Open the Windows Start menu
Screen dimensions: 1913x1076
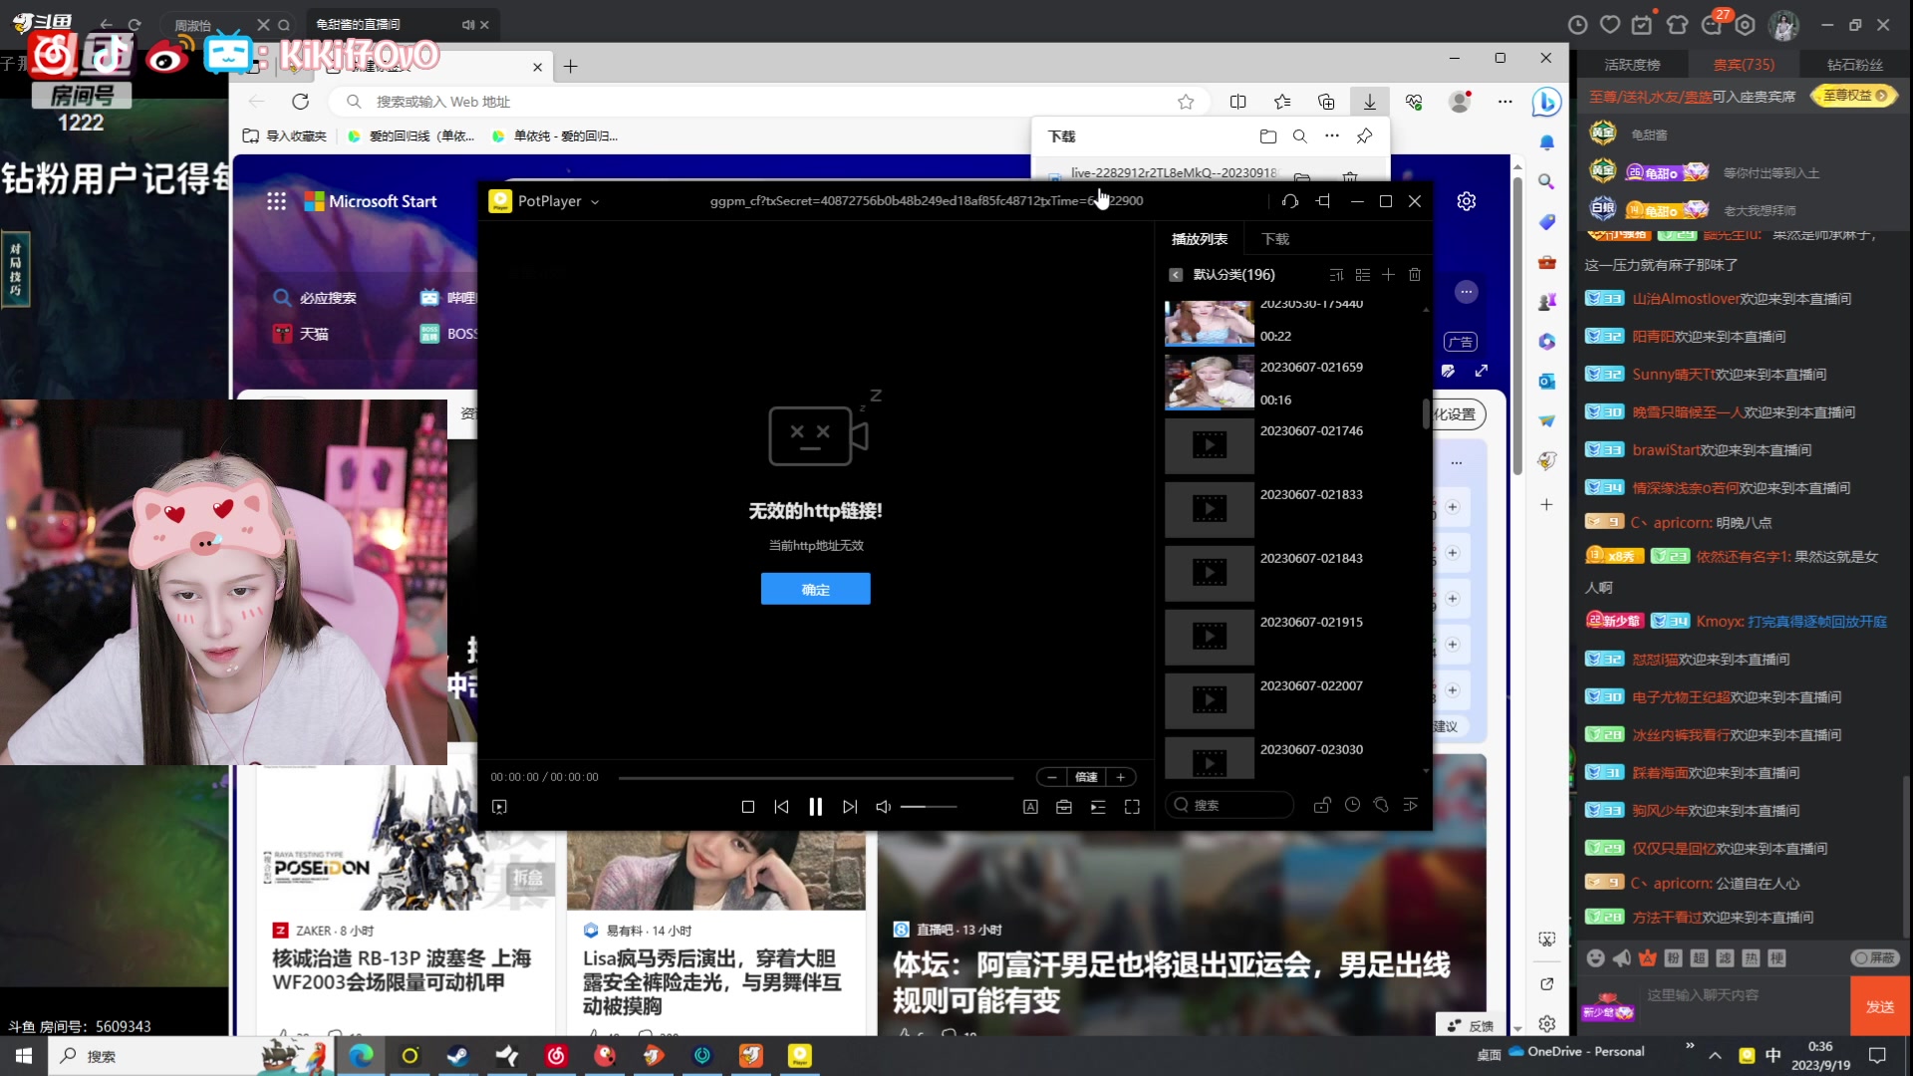click(23, 1056)
